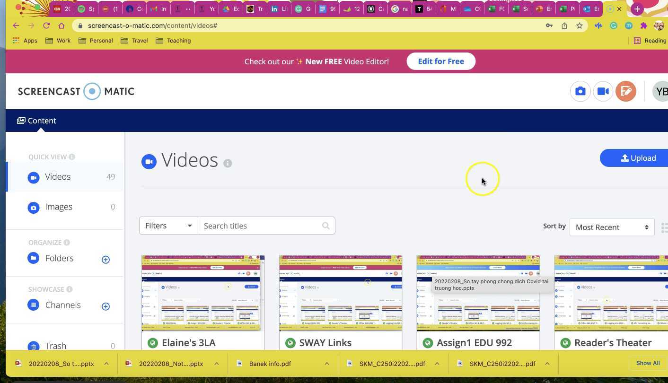Go to browser home page
Image resolution: width=668 pixels, height=383 pixels.
pos(62,26)
